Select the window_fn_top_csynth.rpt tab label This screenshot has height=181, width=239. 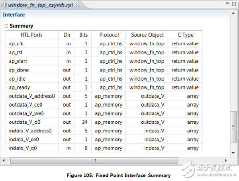[x=40, y=4]
